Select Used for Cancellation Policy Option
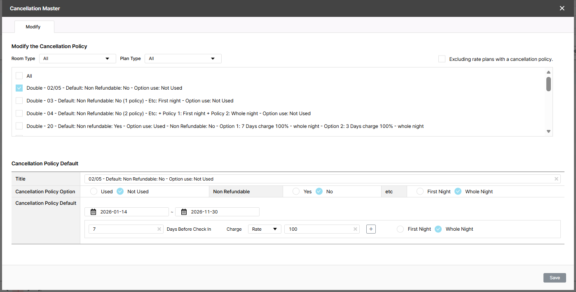The height and width of the screenshot is (292, 576). 94,191
